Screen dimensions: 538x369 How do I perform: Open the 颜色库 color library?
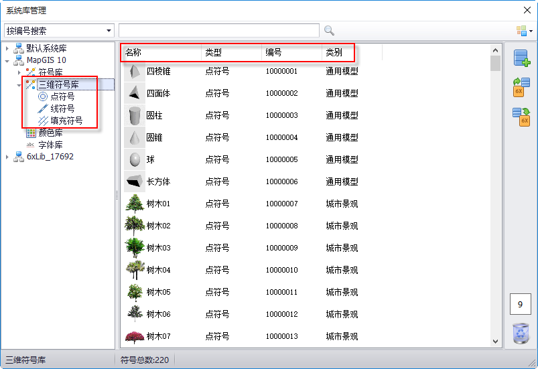coord(50,133)
